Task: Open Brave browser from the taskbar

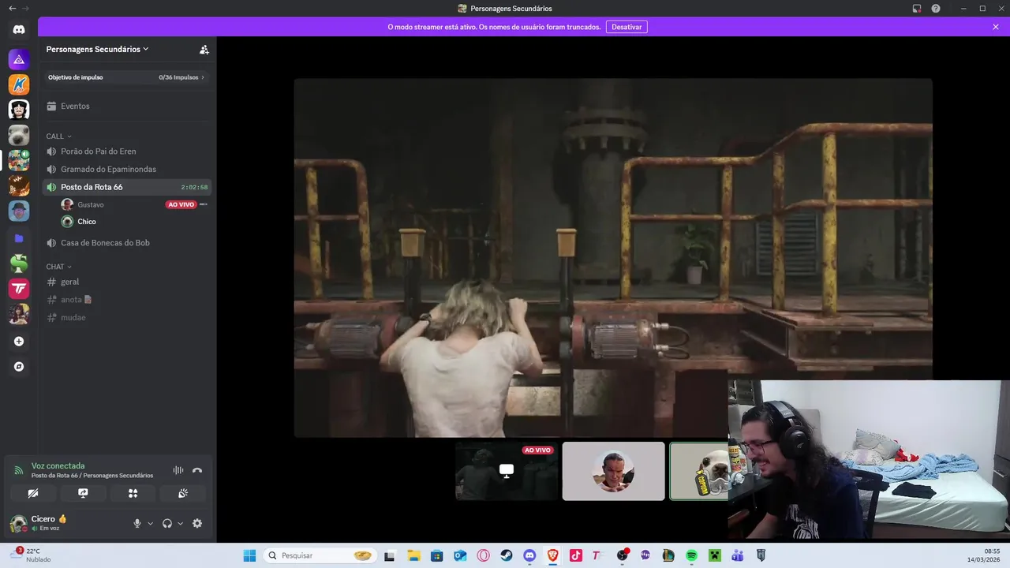Action: pyautogui.click(x=552, y=555)
